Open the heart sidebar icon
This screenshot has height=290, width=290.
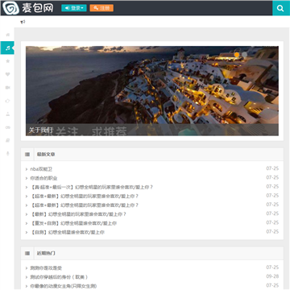click(8, 74)
